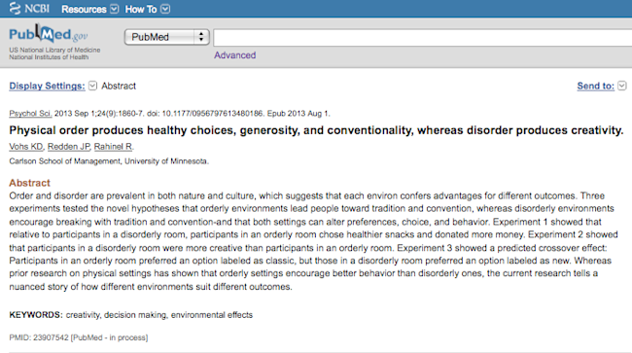This screenshot has height=353, width=632.
Task: Click the Send to link
Action: [x=596, y=86]
